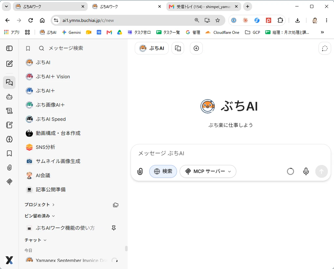334x269 pixels.
Task: Click the X logo at sidebar bottom
Action: 9,260
